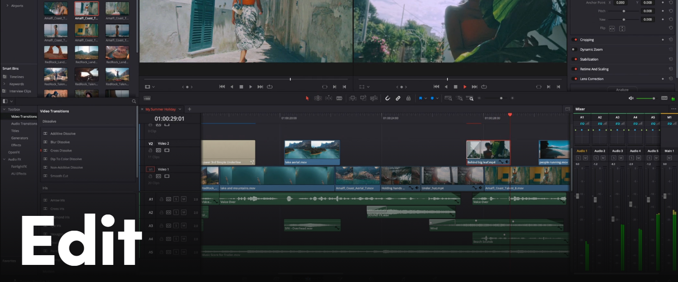Select Generators in Toolbox
678x282 pixels.
[x=19, y=138]
